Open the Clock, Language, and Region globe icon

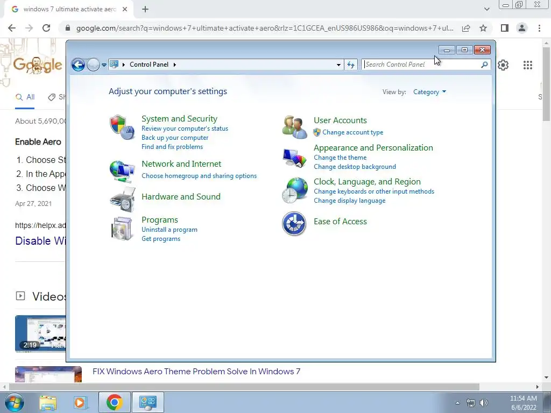(294, 190)
